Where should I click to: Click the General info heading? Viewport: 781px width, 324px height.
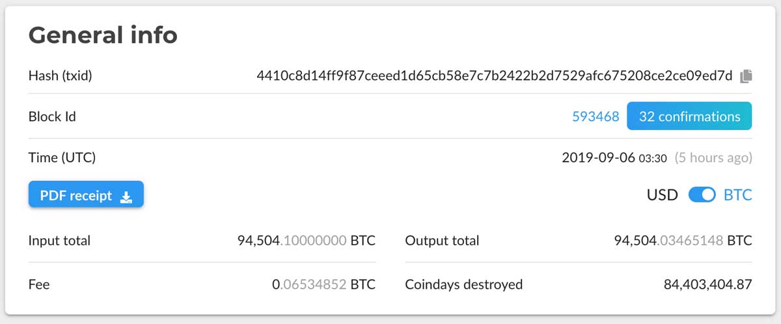pos(103,34)
